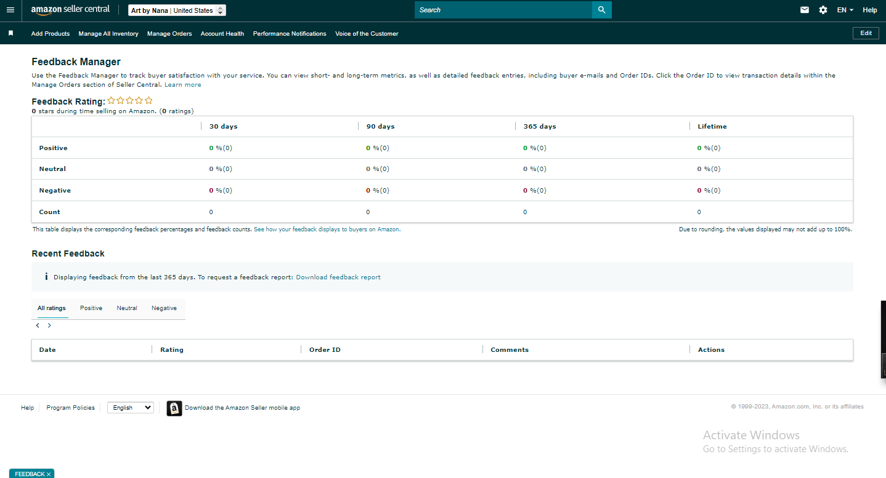Open Manage All Inventory
The width and height of the screenshot is (886, 478).
[108, 34]
